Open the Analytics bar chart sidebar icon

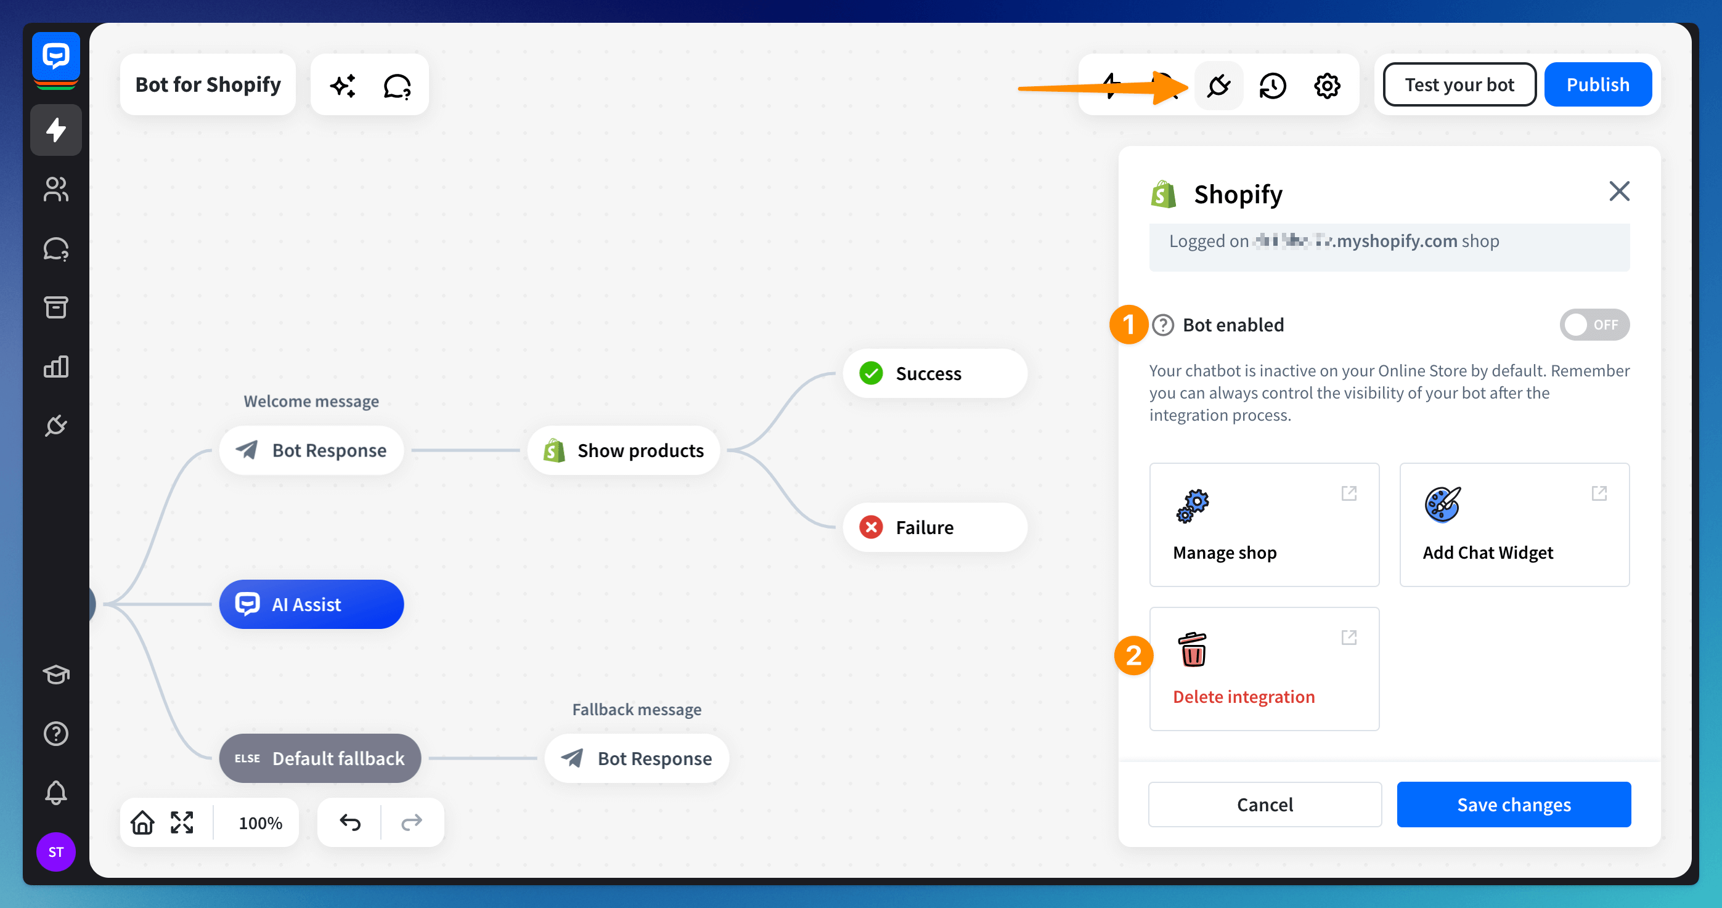point(55,366)
